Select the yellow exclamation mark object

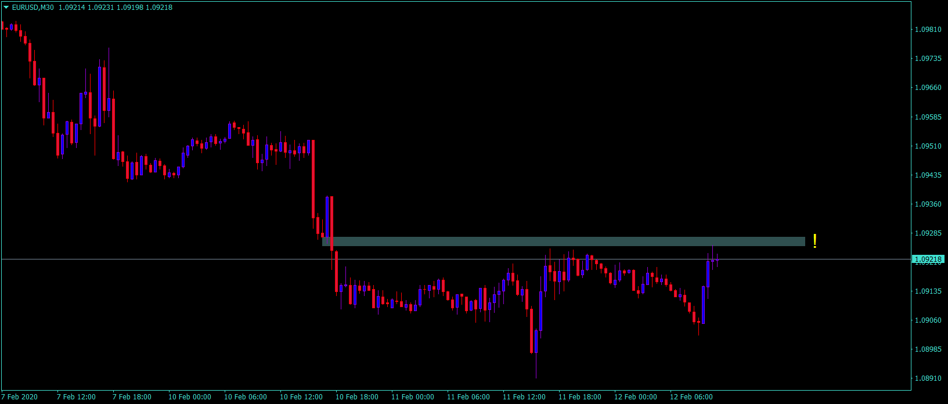[x=815, y=241]
